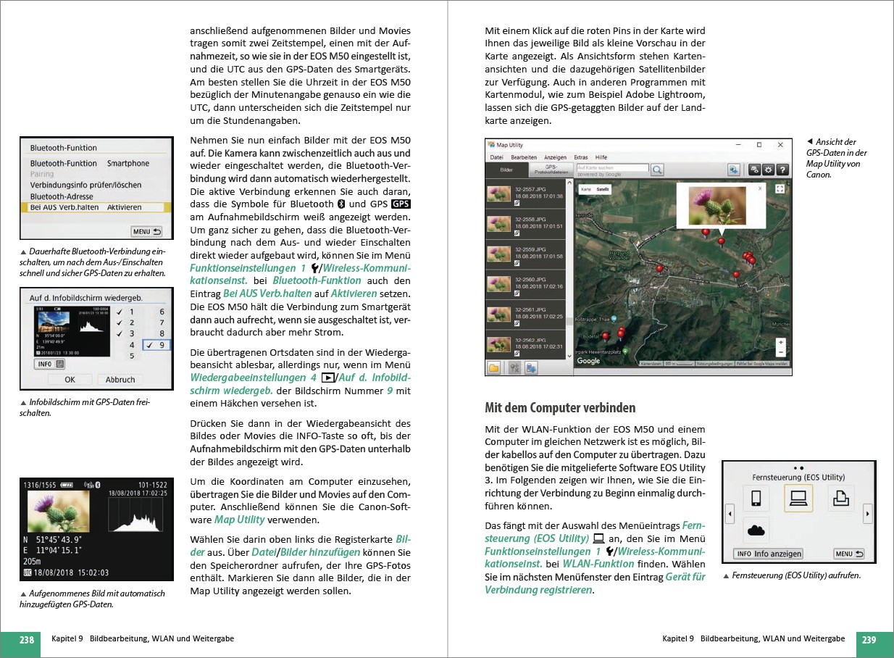The height and width of the screenshot is (658, 894).
Task: Select thumbnail of 32-2559.JPG
Action: coord(499,253)
